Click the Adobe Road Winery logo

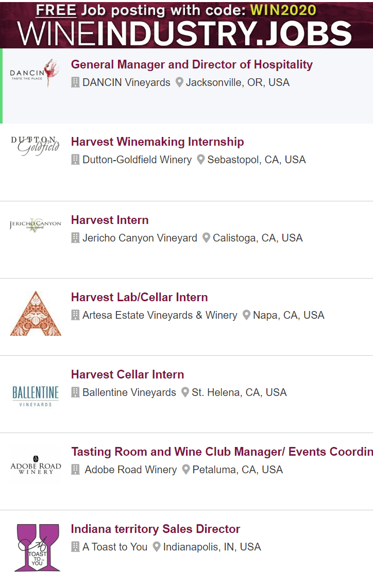point(36,465)
